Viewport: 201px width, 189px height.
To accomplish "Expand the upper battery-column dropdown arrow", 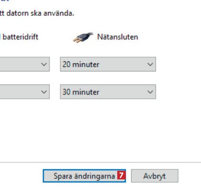I will pos(44,64).
